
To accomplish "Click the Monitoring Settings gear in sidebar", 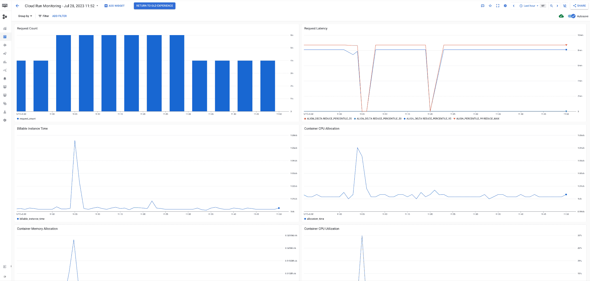I will coord(5,120).
